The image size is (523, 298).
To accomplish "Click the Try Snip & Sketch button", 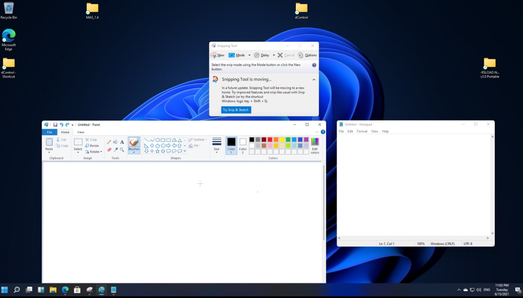I will click(236, 110).
